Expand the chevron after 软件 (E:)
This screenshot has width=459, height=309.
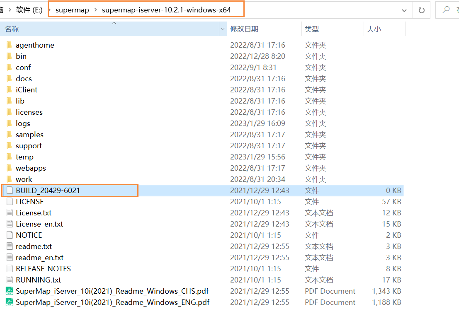49,10
